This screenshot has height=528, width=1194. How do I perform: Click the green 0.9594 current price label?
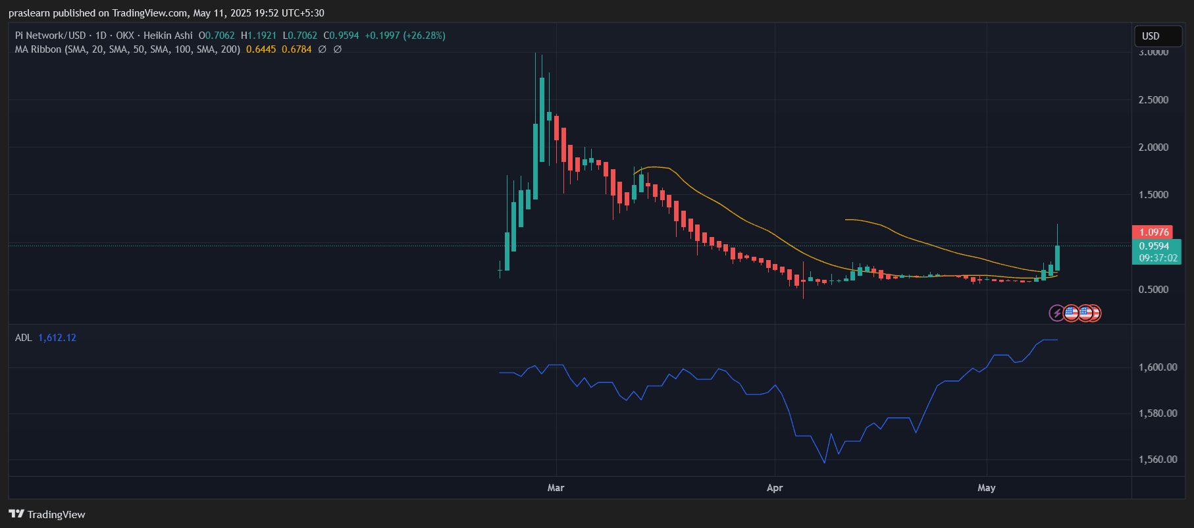[x=1156, y=251]
